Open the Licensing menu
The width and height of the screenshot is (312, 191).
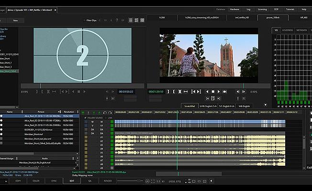pyautogui.click(x=262, y=10)
